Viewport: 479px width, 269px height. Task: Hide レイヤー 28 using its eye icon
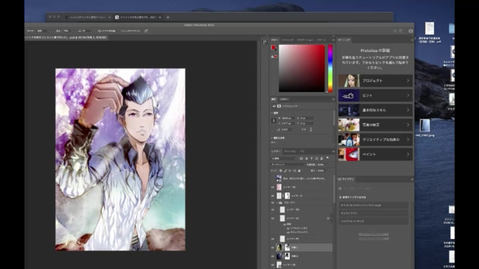coord(272,210)
